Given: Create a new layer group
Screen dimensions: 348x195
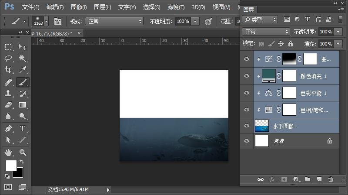Looking at the screenshot, I should coord(308,179).
